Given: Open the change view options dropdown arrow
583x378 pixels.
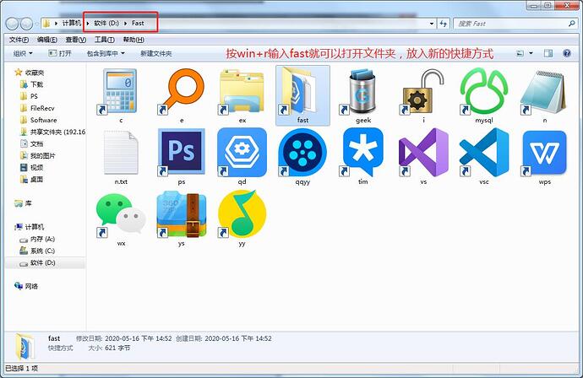Looking at the screenshot, I should (531, 53).
